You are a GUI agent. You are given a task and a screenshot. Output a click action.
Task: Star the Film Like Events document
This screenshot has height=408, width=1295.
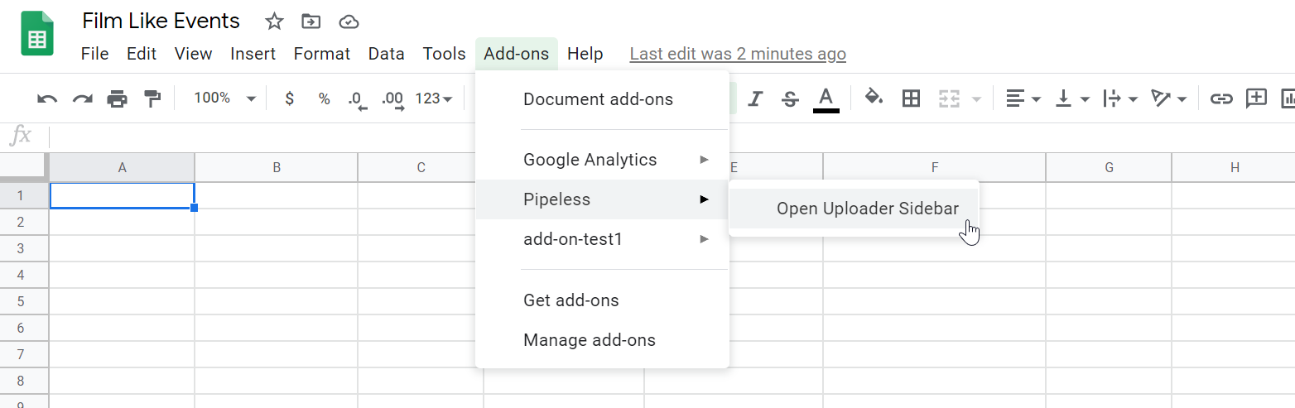coord(274,22)
